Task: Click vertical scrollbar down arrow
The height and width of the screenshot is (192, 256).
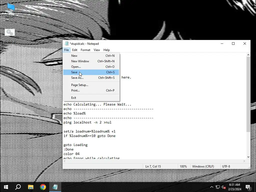Action: point(248,157)
